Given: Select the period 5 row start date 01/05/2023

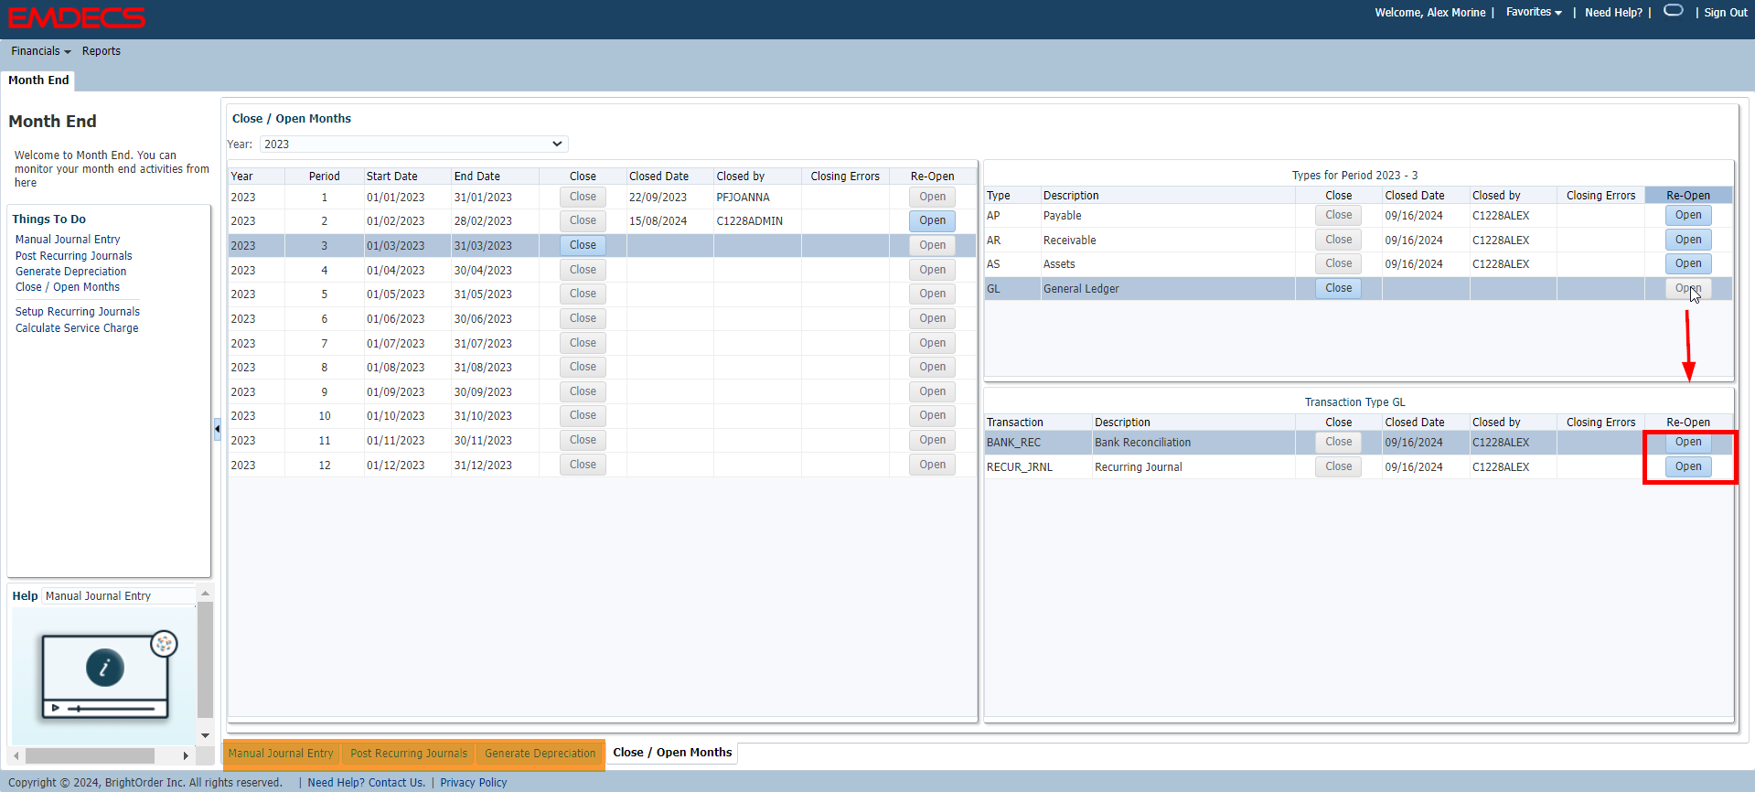Looking at the screenshot, I should (x=396, y=294).
